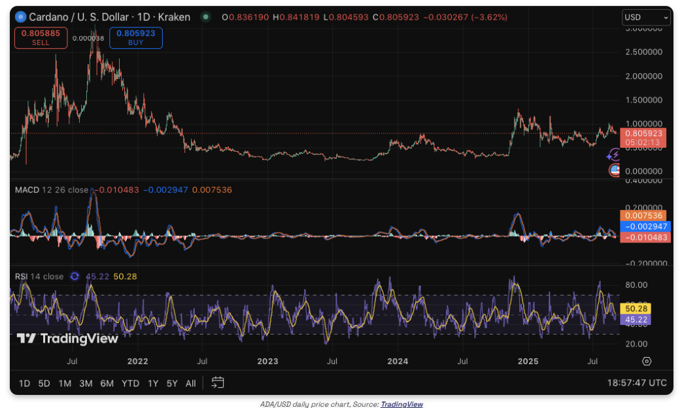Viewport: 680px width, 408px height.
Task: Click the red SELL 0.805885 button
Action: point(41,38)
